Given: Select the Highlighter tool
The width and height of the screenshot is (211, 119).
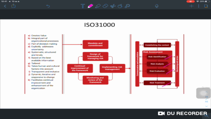Looking at the screenshot, I should 98,6.
